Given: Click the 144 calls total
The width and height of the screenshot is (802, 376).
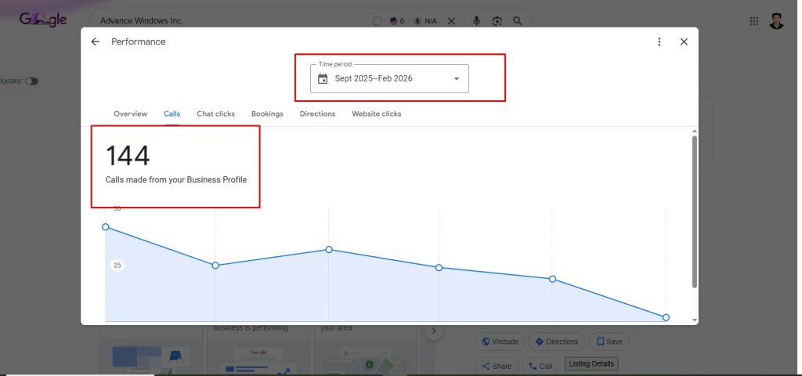Looking at the screenshot, I should coord(128,156).
